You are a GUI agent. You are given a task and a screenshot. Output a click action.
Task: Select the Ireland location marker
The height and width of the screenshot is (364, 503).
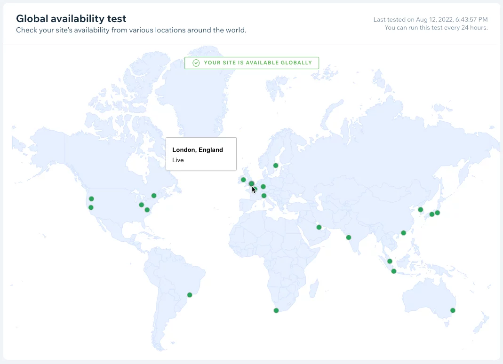pyautogui.click(x=243, y=180)
